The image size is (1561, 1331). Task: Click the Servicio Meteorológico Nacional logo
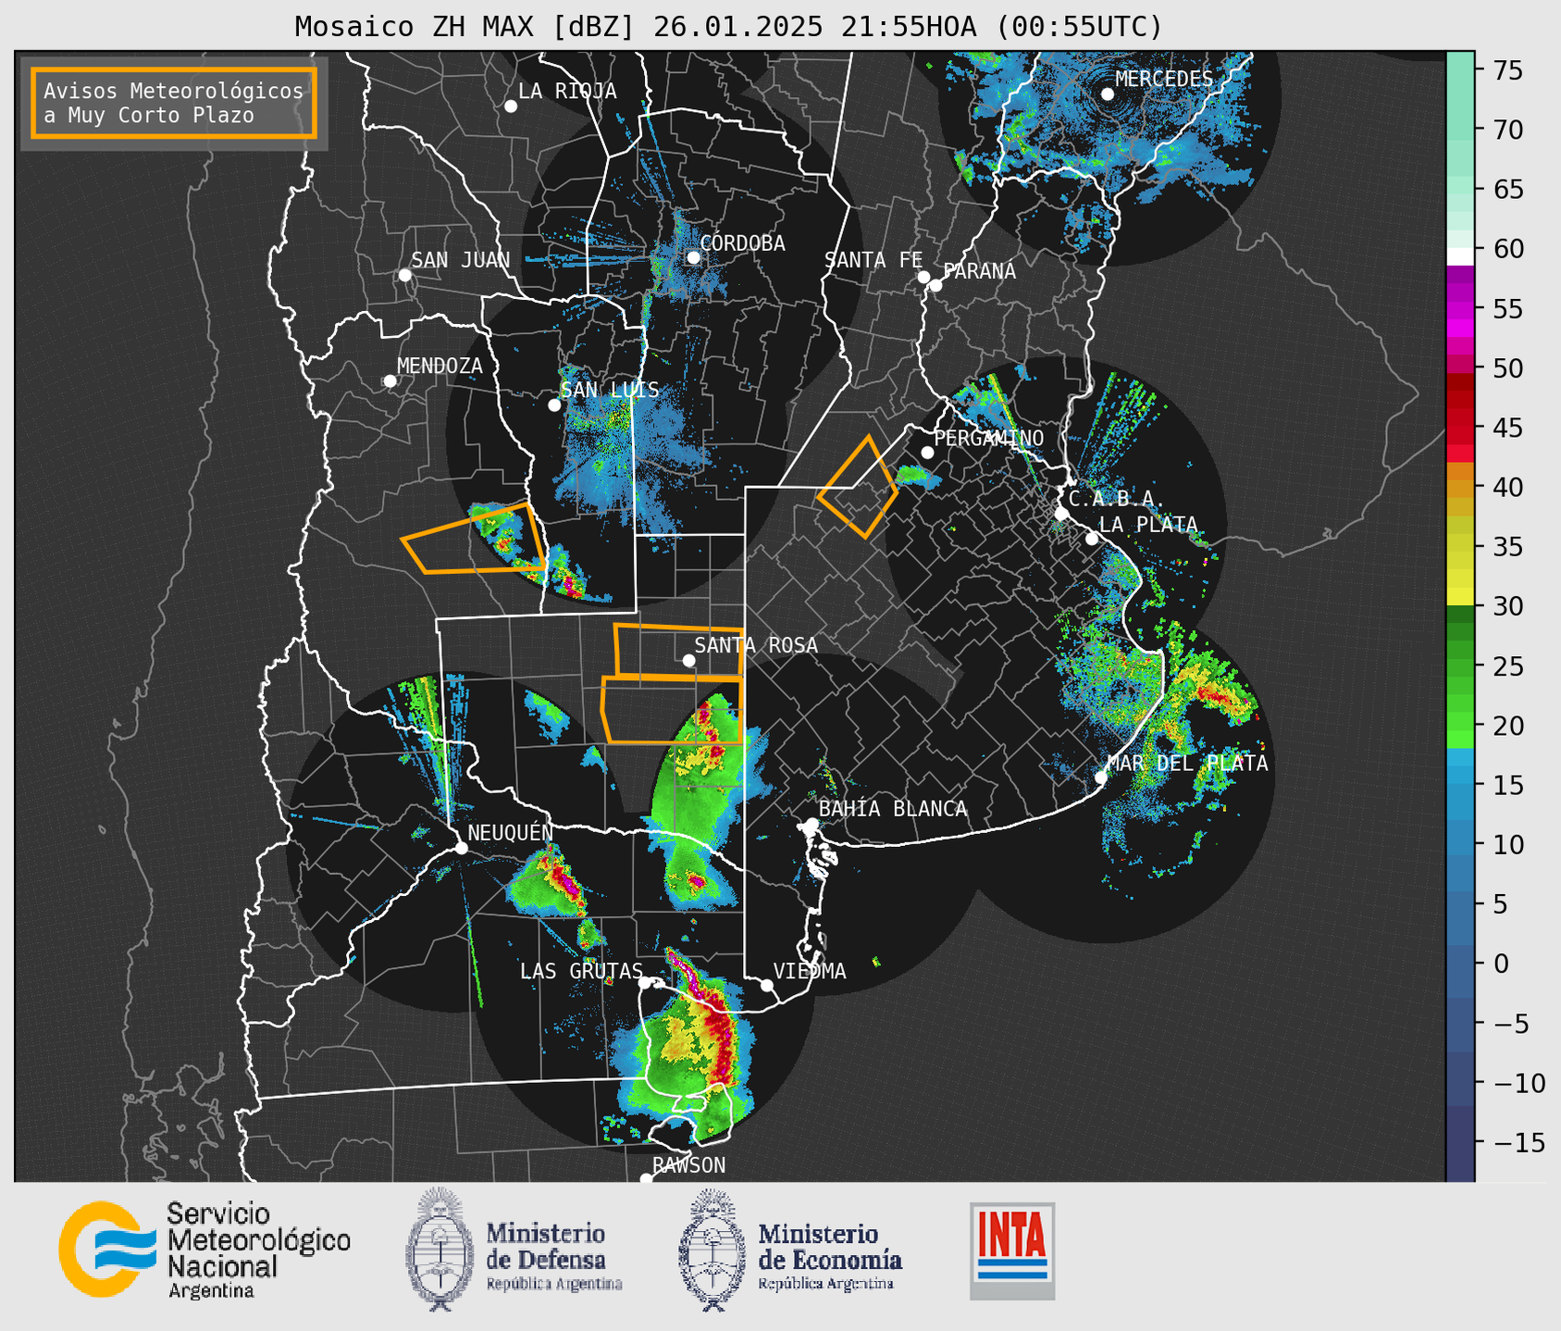[x=204, y=1250]
